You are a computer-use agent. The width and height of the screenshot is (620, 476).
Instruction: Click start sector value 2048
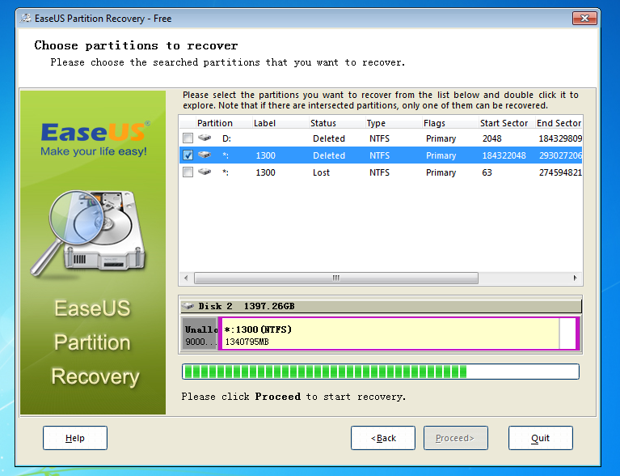click(x=491, y=138)
